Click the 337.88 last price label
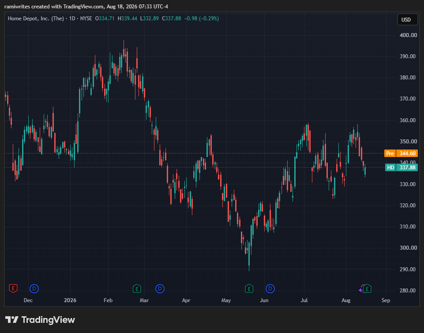Screen dimensions: 424x333 (407, 168)
